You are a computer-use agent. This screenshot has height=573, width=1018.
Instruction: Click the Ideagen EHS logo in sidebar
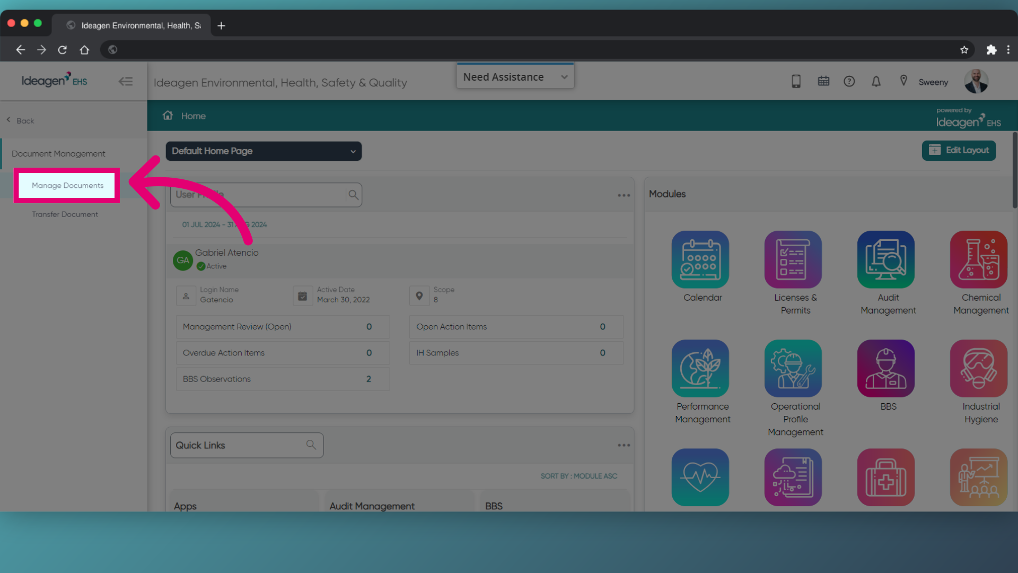click(55, 80)
